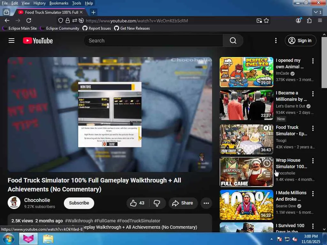The height and width of the screenshot is (245, 327).
Task: Open the browser account icon
Action: coord(299,20)
